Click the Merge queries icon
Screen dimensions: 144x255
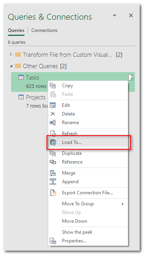[x=53, y=173]
